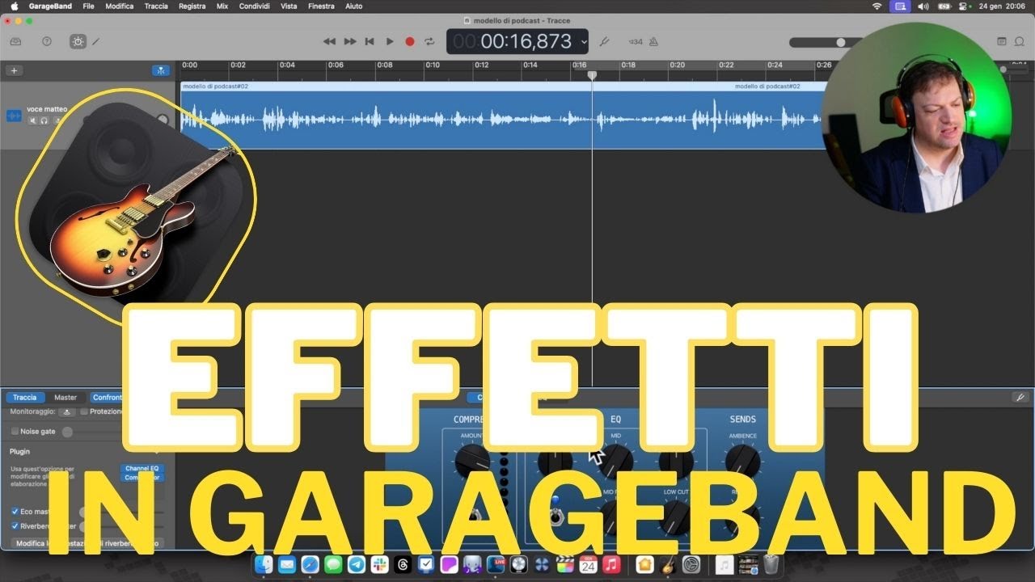Open the Library panel icon

[x=15, y=41]
